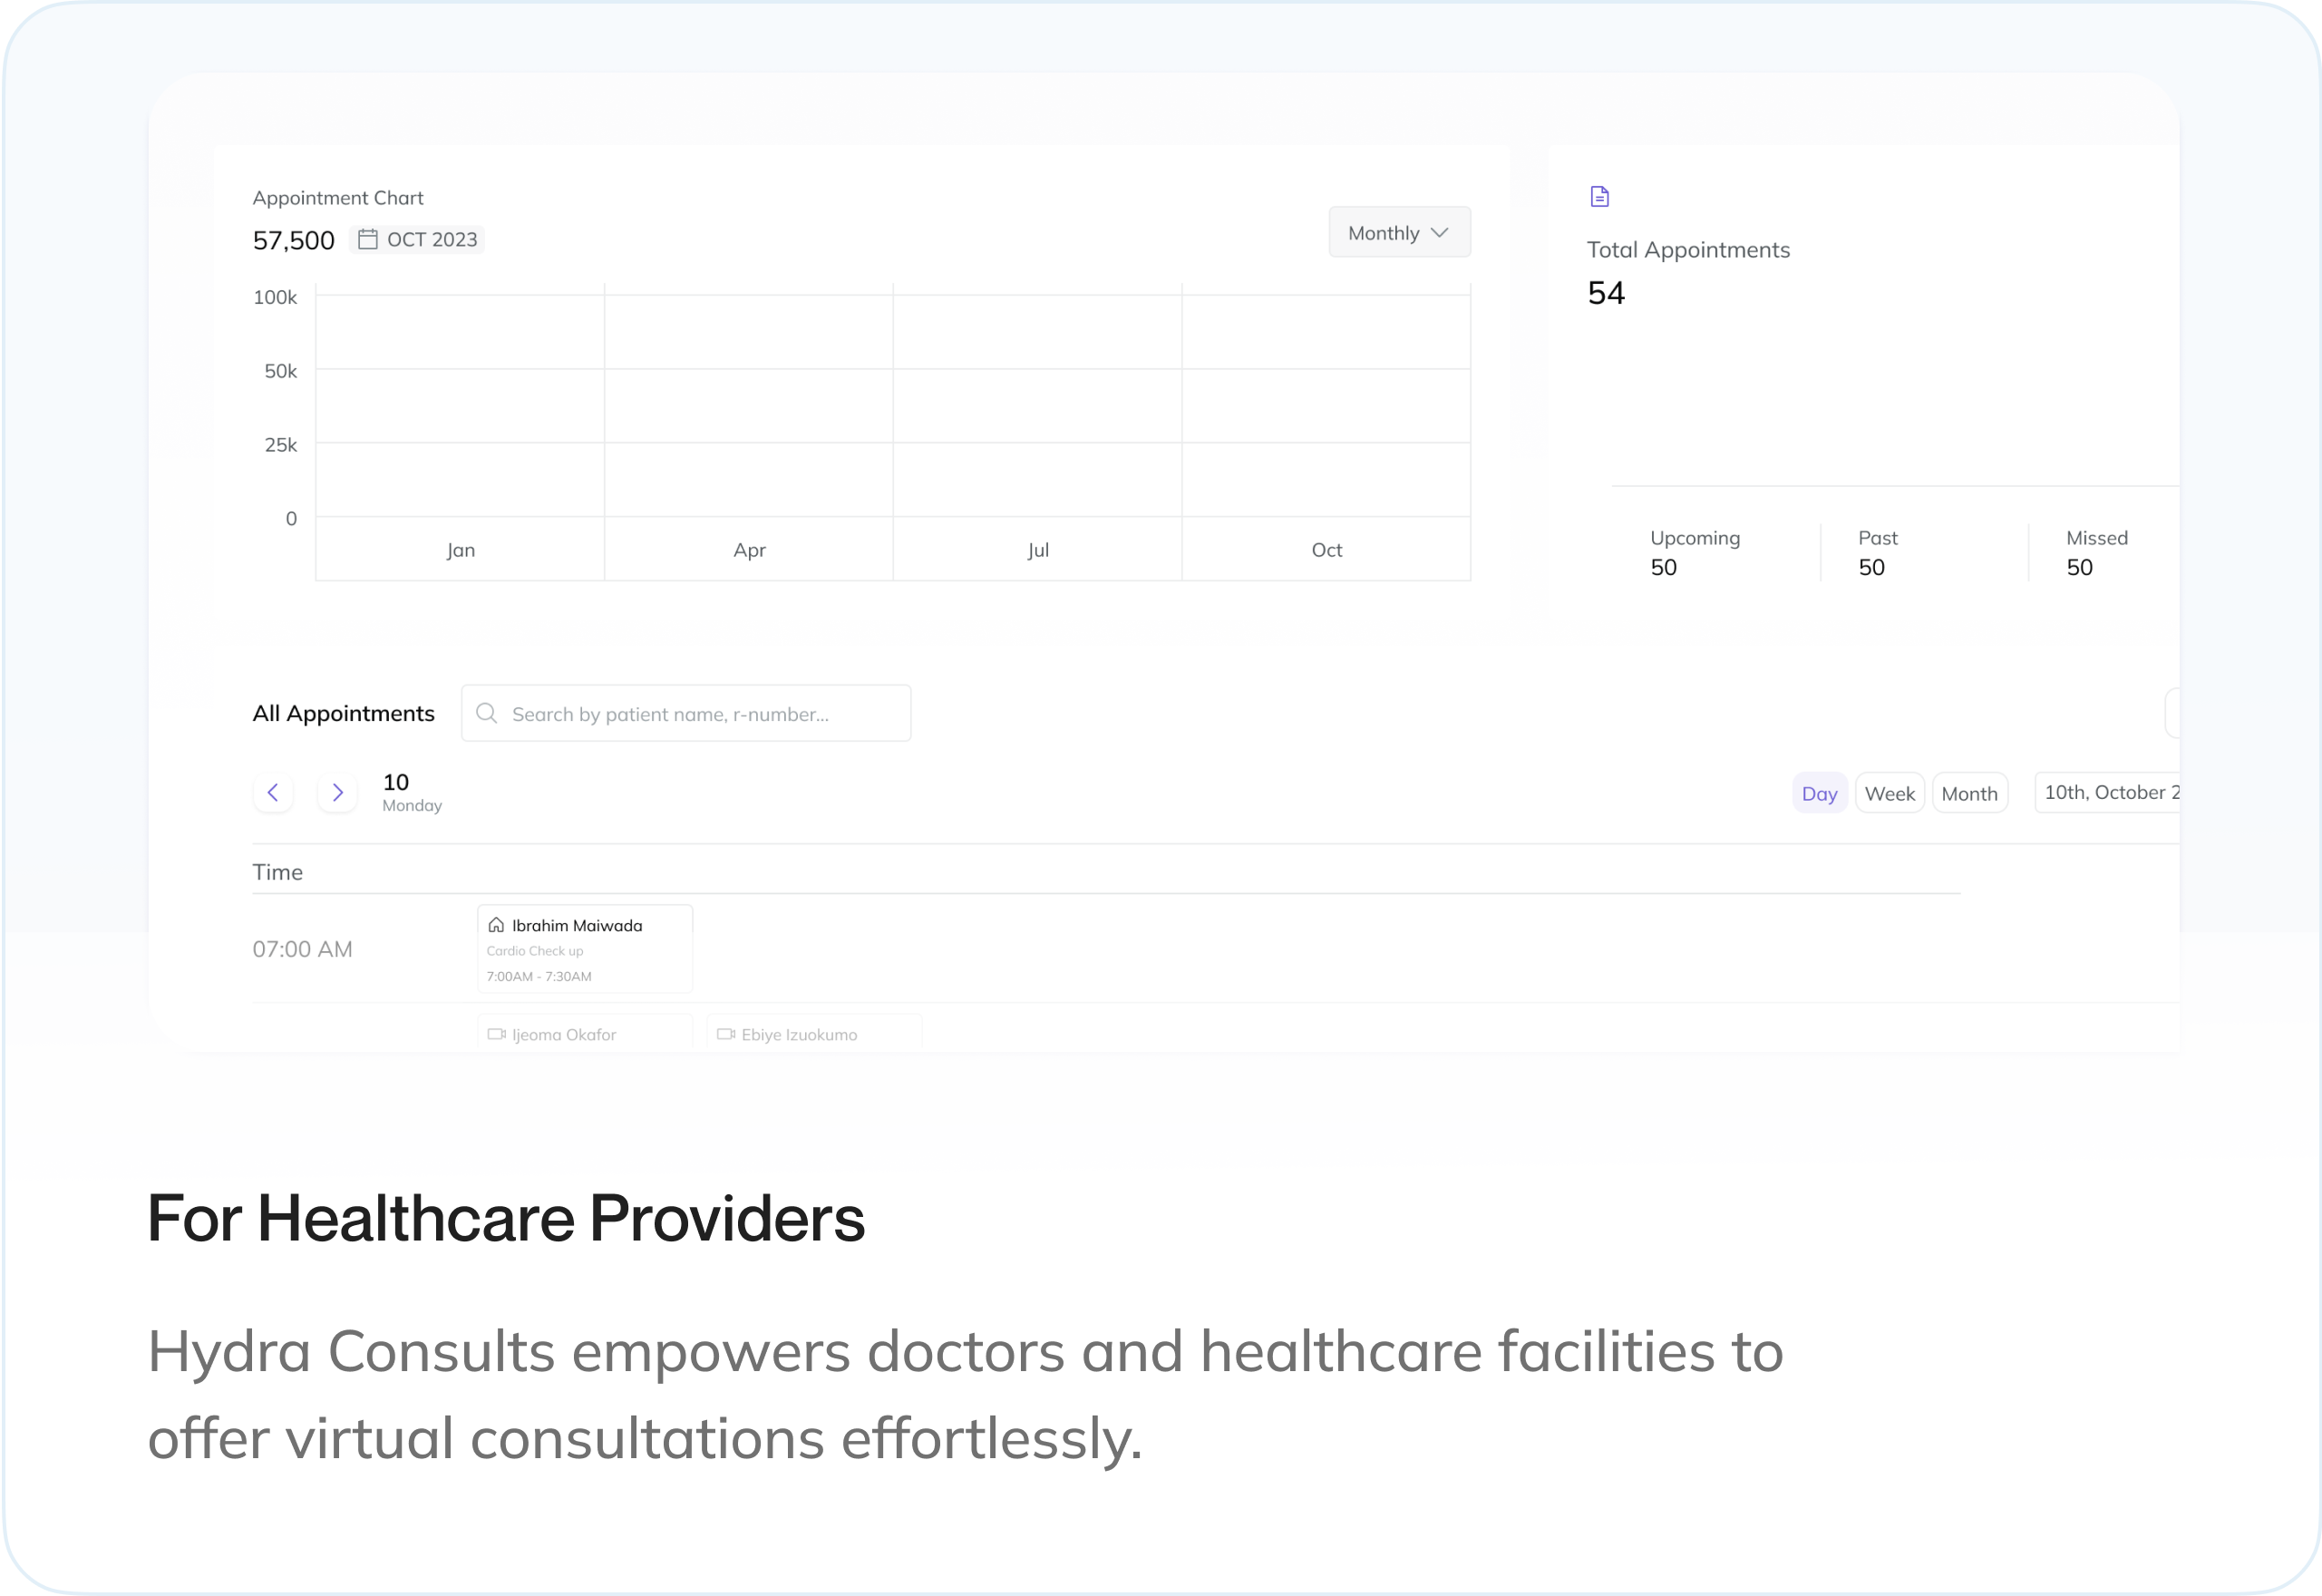Click the search by patient name field
Screen dimensions: 2322x1596
pyautogui.click(x=685, y=714)
